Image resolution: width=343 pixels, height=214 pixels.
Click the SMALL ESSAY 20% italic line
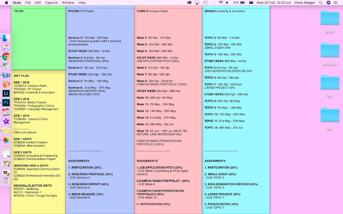pyautogui.click(x=218, y=48)
